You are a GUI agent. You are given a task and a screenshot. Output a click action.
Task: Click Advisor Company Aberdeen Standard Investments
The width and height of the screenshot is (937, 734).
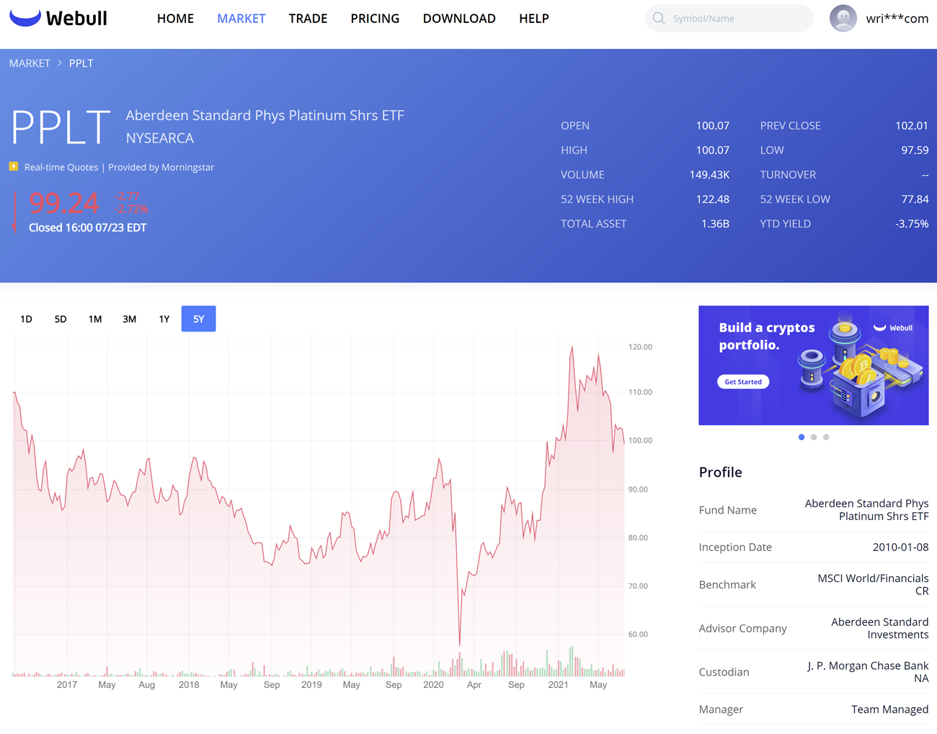[x=879, y=628]
